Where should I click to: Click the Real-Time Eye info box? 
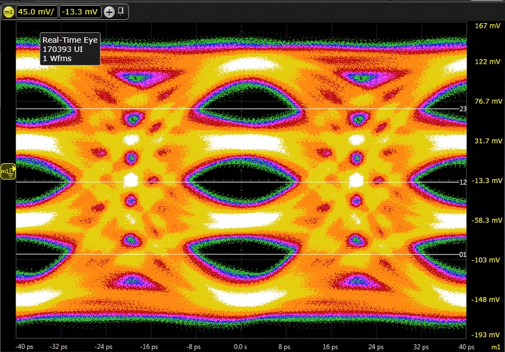point(69,49)
